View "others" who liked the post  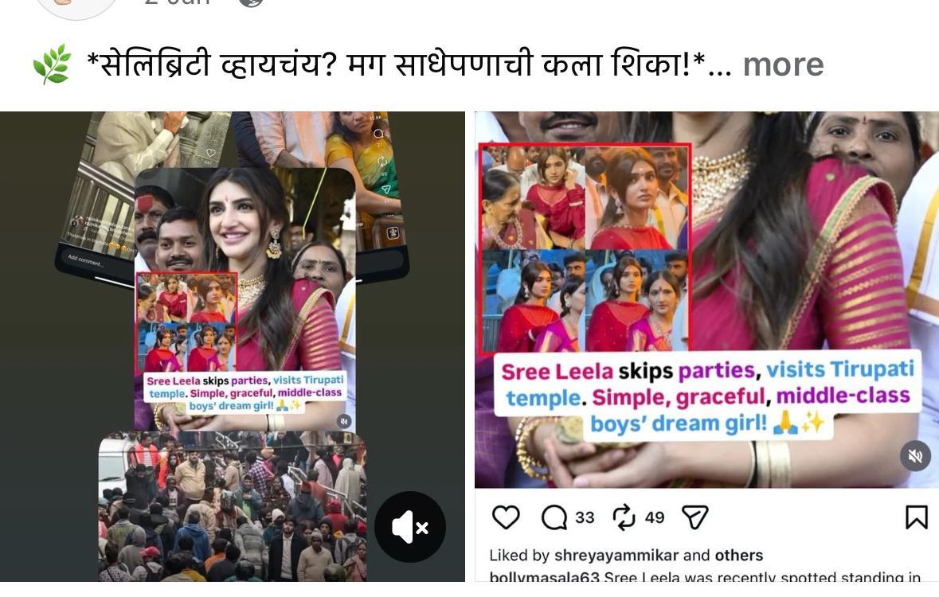tap(739, 555)
